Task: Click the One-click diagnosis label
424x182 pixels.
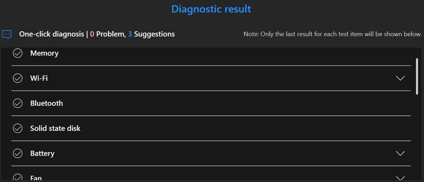Action: 51,34
